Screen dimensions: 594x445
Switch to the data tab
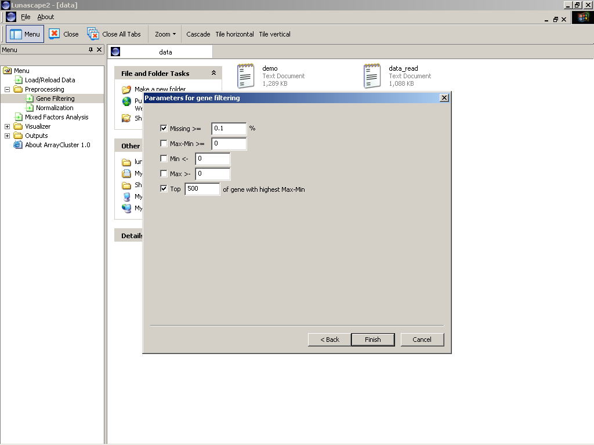point(161,52)
